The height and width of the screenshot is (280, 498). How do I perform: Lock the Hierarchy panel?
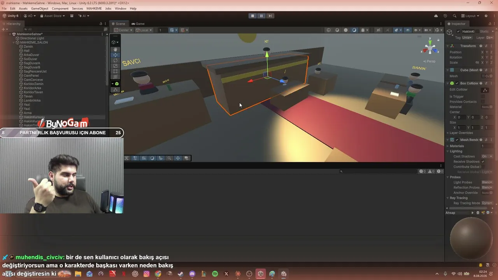(101, 24)
